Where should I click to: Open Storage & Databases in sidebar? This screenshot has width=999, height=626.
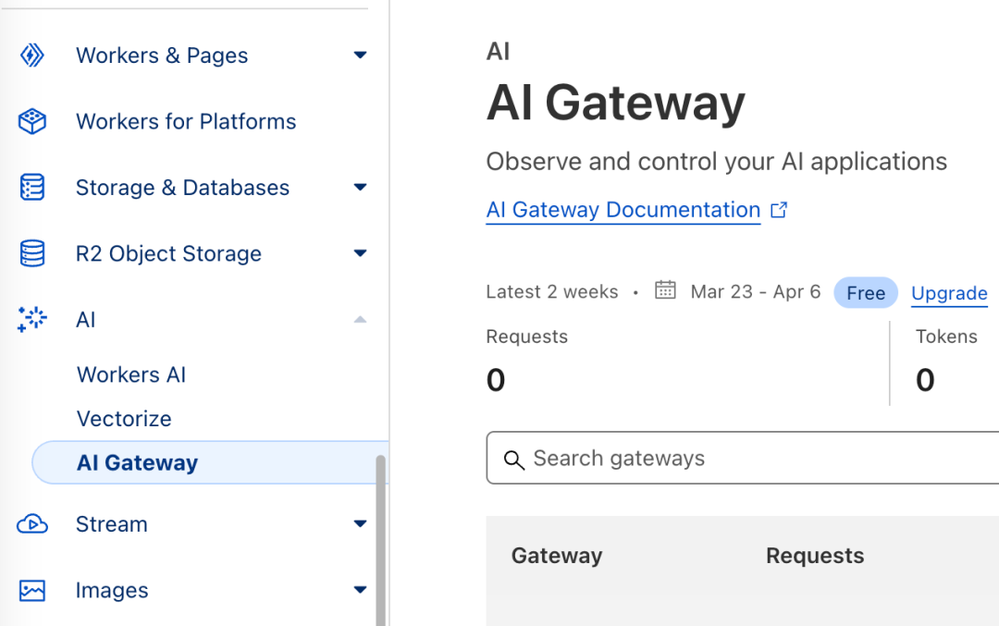(182, 187)
